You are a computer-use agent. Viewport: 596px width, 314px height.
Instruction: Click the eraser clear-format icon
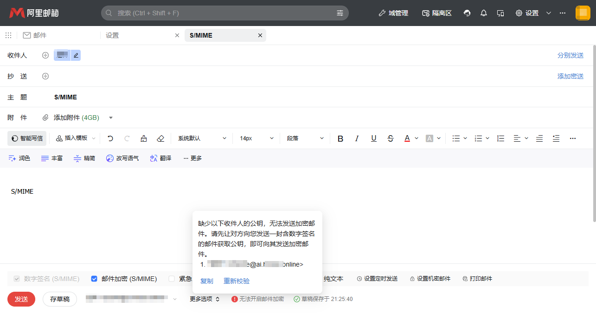pyautogui.click(x=160, y=138)
